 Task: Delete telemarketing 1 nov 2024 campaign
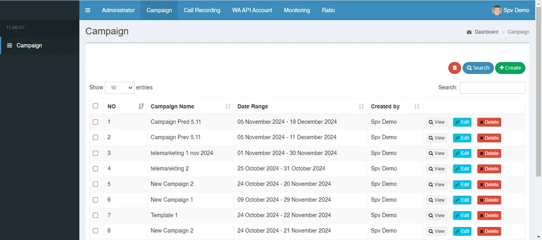click(489, 153)
